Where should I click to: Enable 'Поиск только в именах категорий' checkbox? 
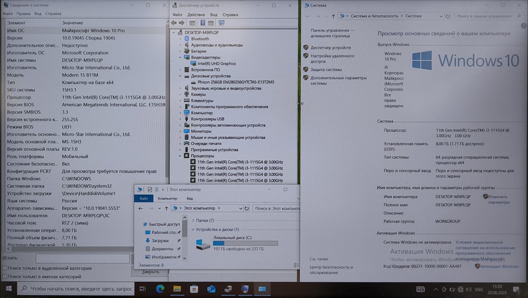(x=5, y=276)
